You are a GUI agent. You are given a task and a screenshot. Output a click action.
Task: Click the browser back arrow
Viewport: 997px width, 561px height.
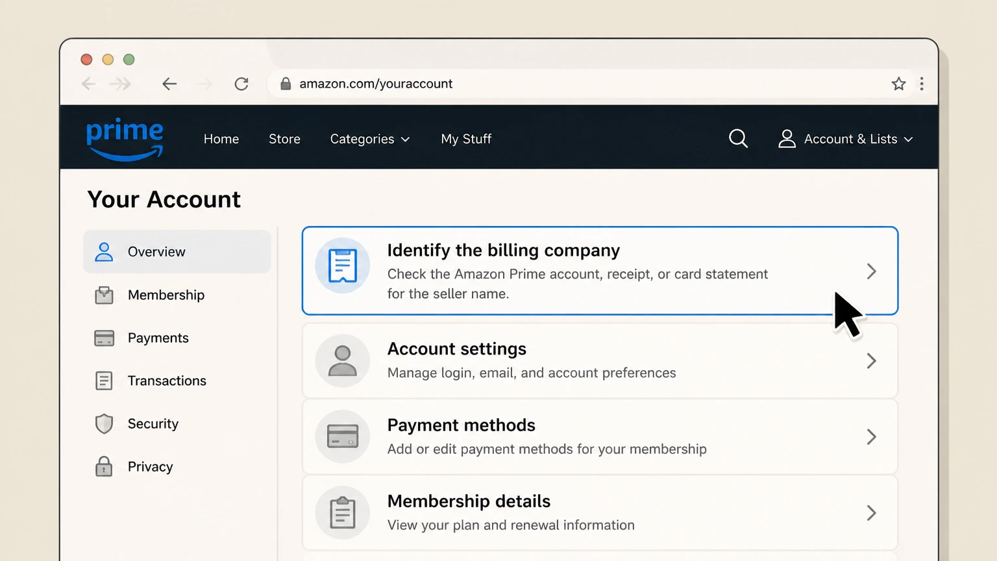click(x=169, y=84)
